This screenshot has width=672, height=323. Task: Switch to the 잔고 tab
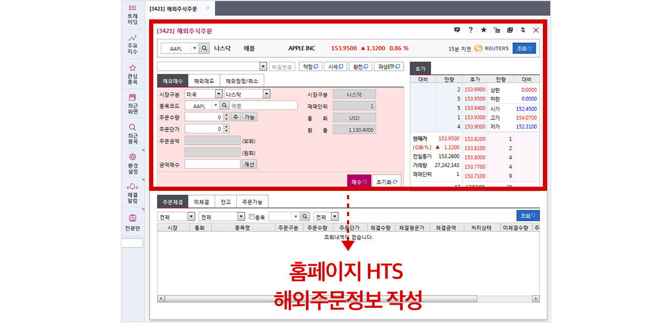click(x=226, y=202)
